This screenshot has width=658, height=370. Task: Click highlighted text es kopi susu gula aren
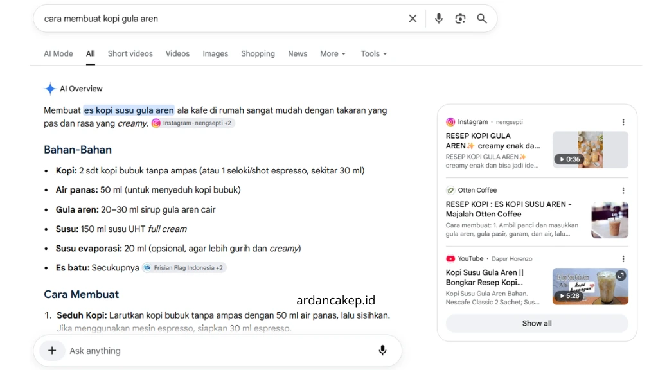point(129,110)
